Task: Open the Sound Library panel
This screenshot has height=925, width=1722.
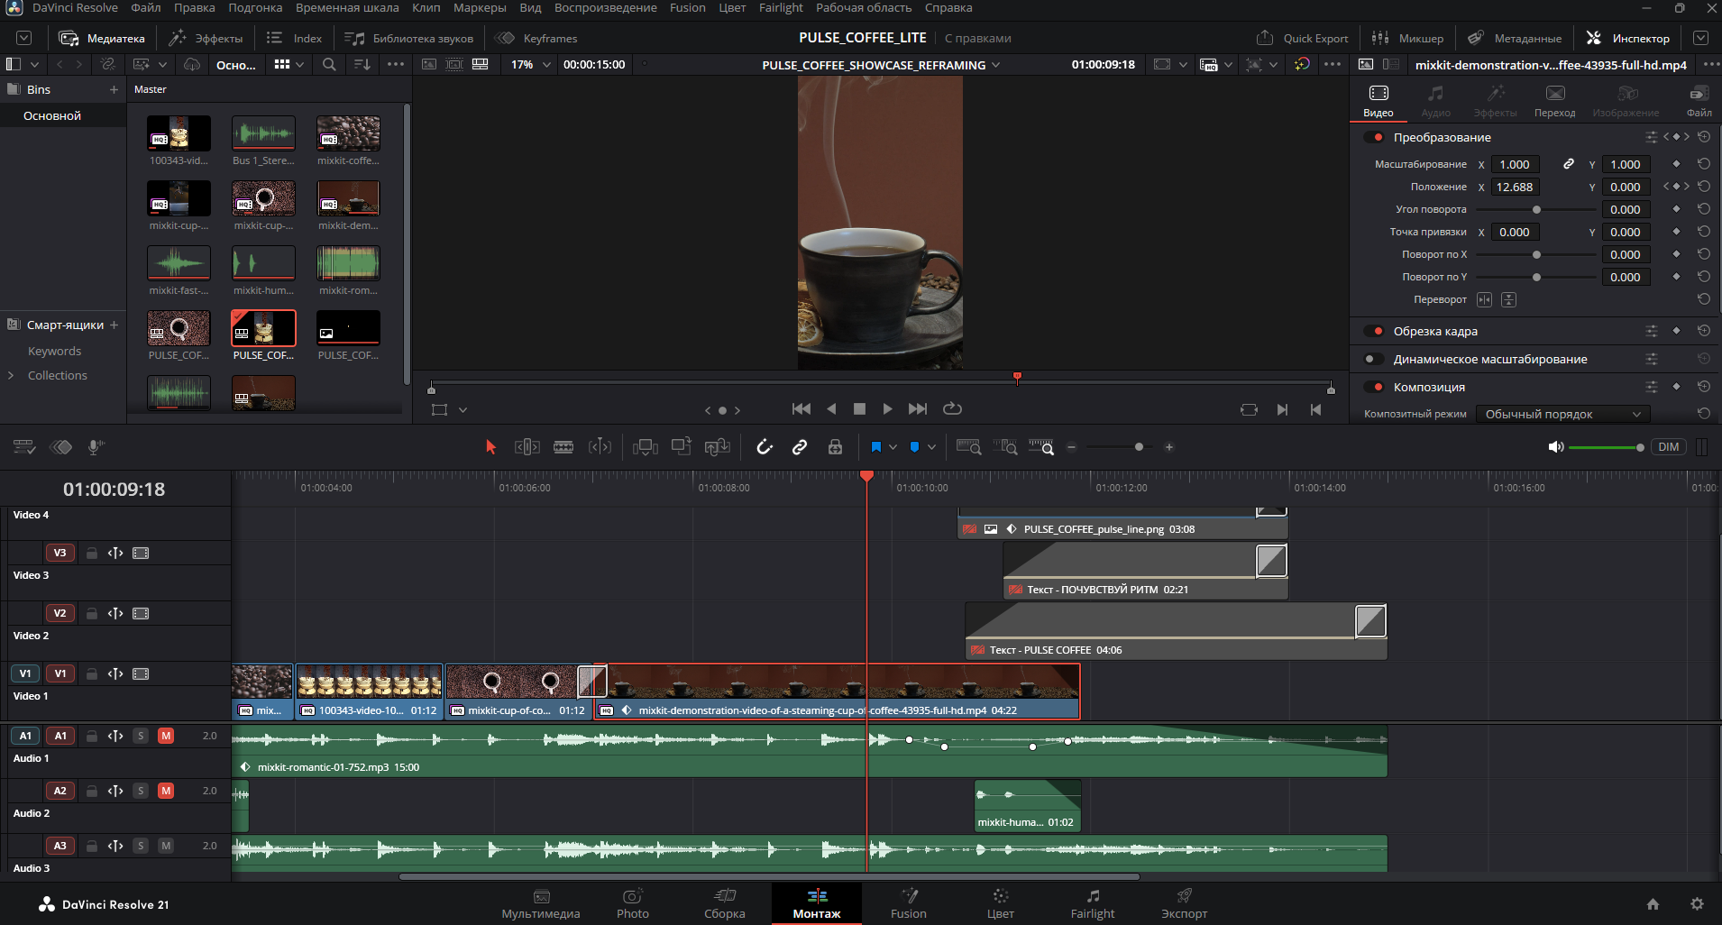Action: click(x=409, y=38)
